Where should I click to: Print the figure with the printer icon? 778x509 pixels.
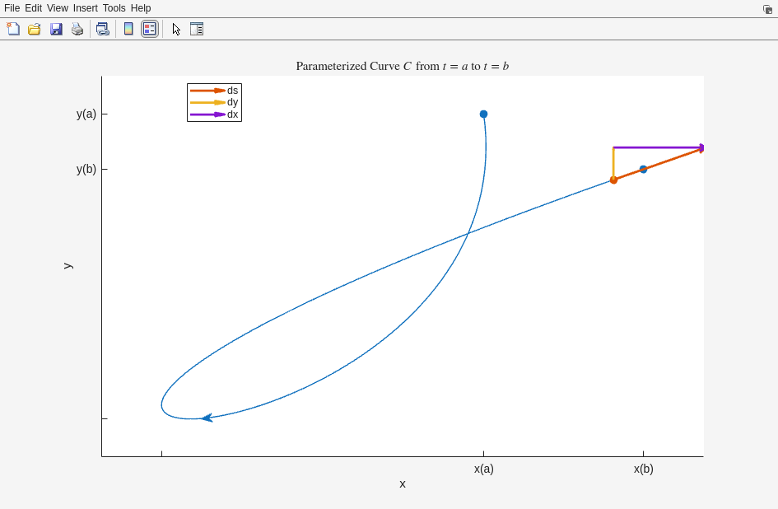[77, 29]
